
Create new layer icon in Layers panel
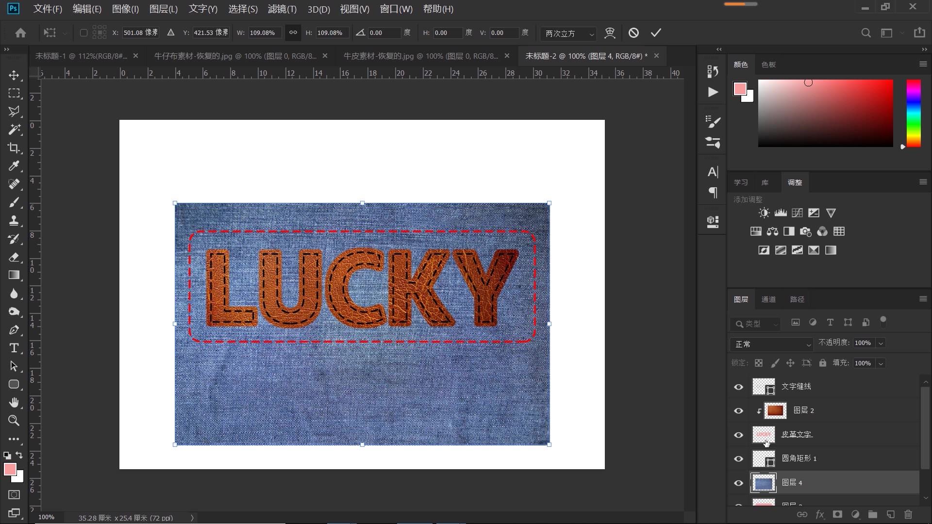click(890, 514)
